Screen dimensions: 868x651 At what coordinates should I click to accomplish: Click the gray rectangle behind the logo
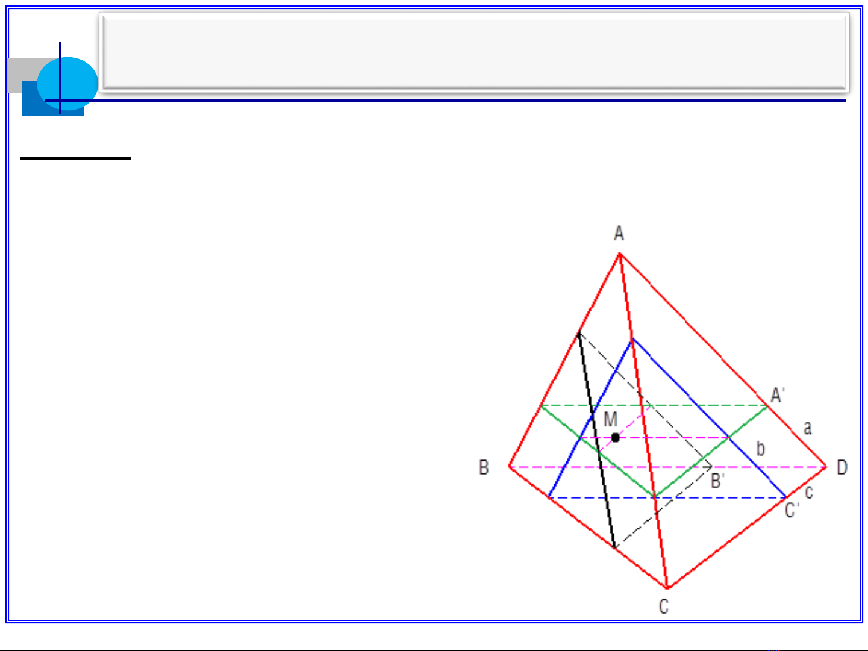pos(21,69)
